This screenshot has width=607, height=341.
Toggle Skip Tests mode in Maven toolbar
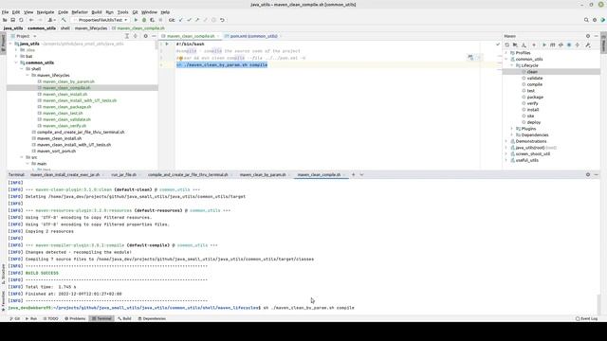pyautogui.click(x=569, y=45)
